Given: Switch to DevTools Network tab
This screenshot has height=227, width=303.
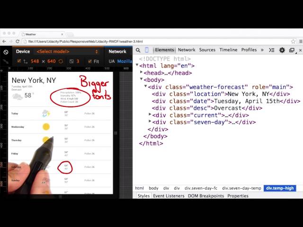Looking at the screenshot, I should coord(187,50).
